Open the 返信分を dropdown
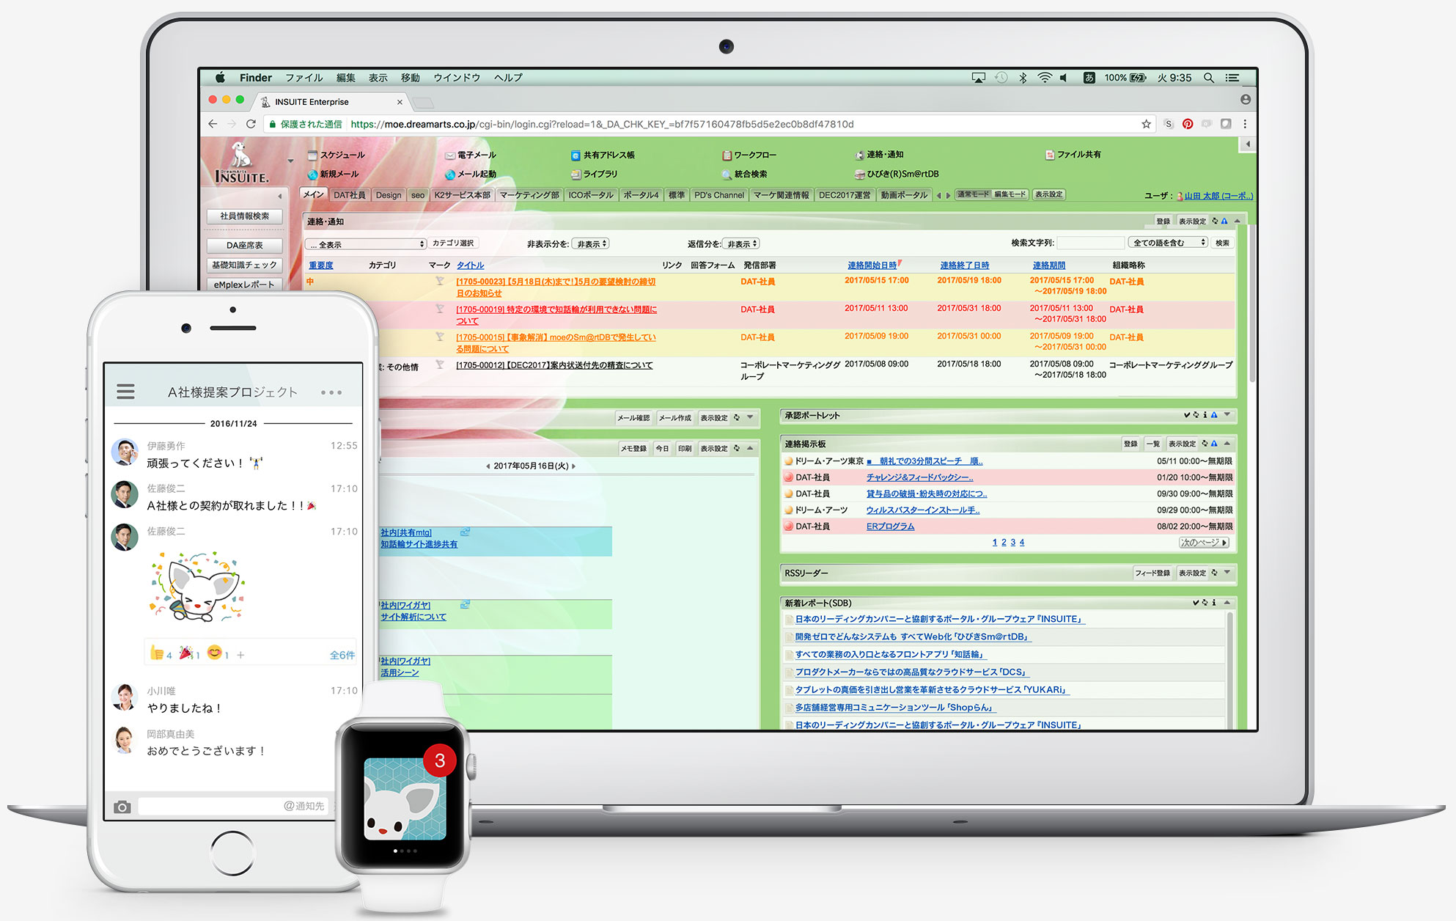Screen dimensions: 1456x921 (x=740, y=243)
